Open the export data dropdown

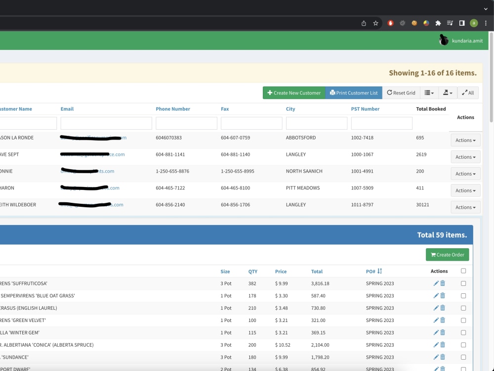click(448, 93)
